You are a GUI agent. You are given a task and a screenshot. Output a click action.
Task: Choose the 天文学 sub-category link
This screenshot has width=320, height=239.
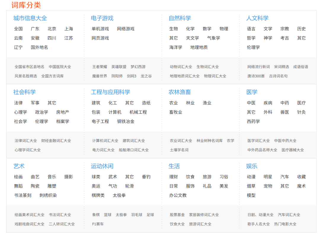point(192,38)
